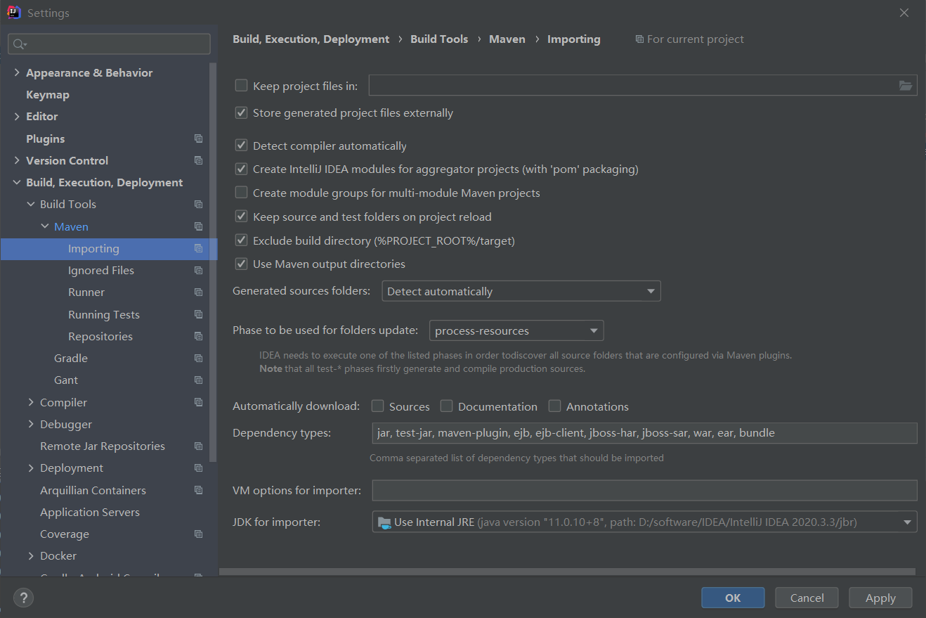Click the JRE folder icon in JDK selector
The image size is (926, 618).
click(x=384, y=522)
